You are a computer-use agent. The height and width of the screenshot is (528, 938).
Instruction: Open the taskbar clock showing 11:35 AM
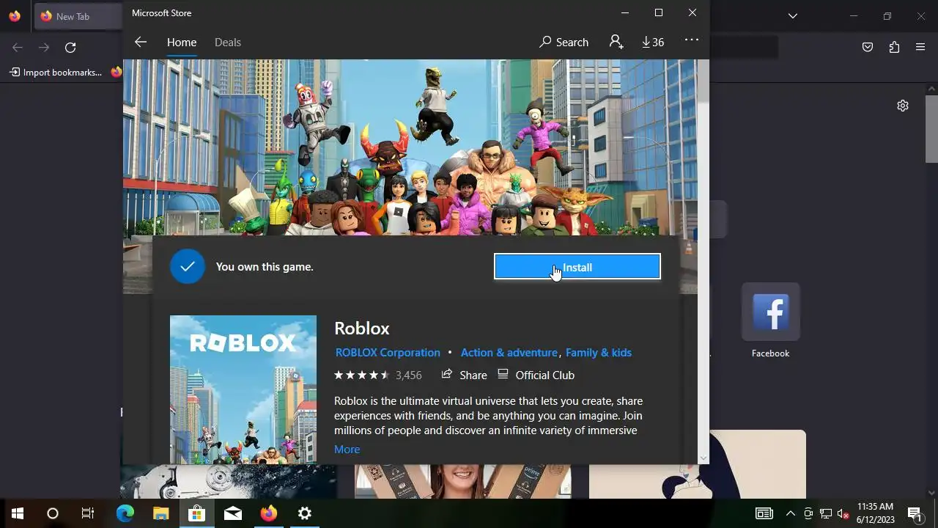(x=876, y=513)
